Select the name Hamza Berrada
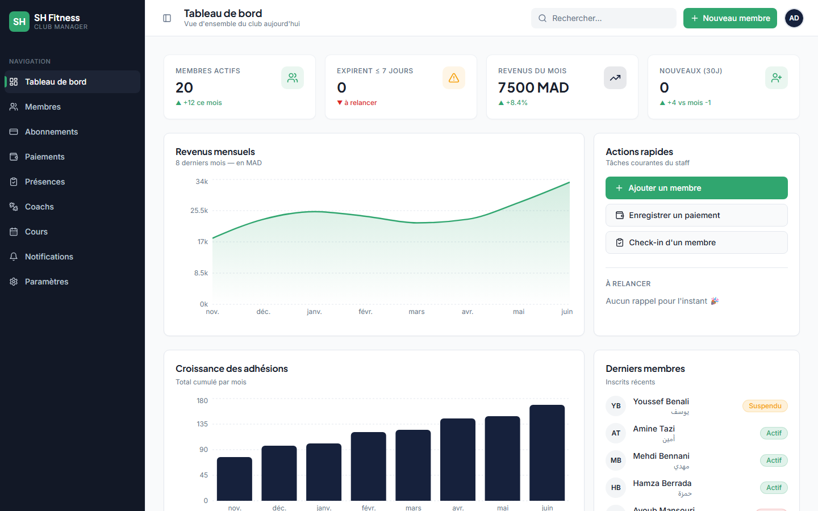The height and width of the screenshot is (511, 818). 662,483
